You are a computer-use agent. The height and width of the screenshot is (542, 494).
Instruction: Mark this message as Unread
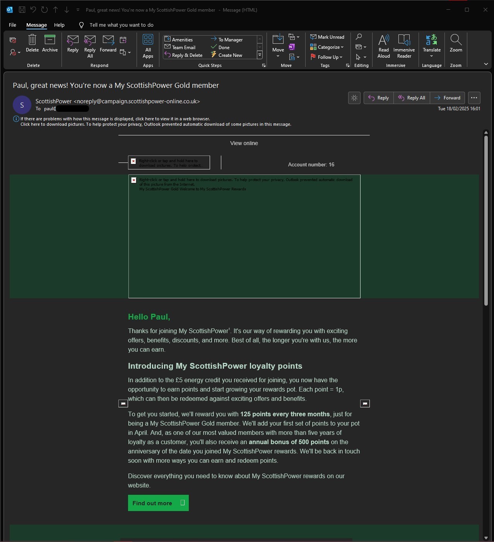coord(327,37)
